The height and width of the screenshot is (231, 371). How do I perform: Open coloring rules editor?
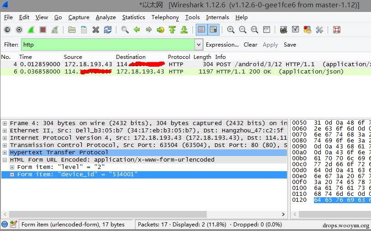click(x=308, y=30)
